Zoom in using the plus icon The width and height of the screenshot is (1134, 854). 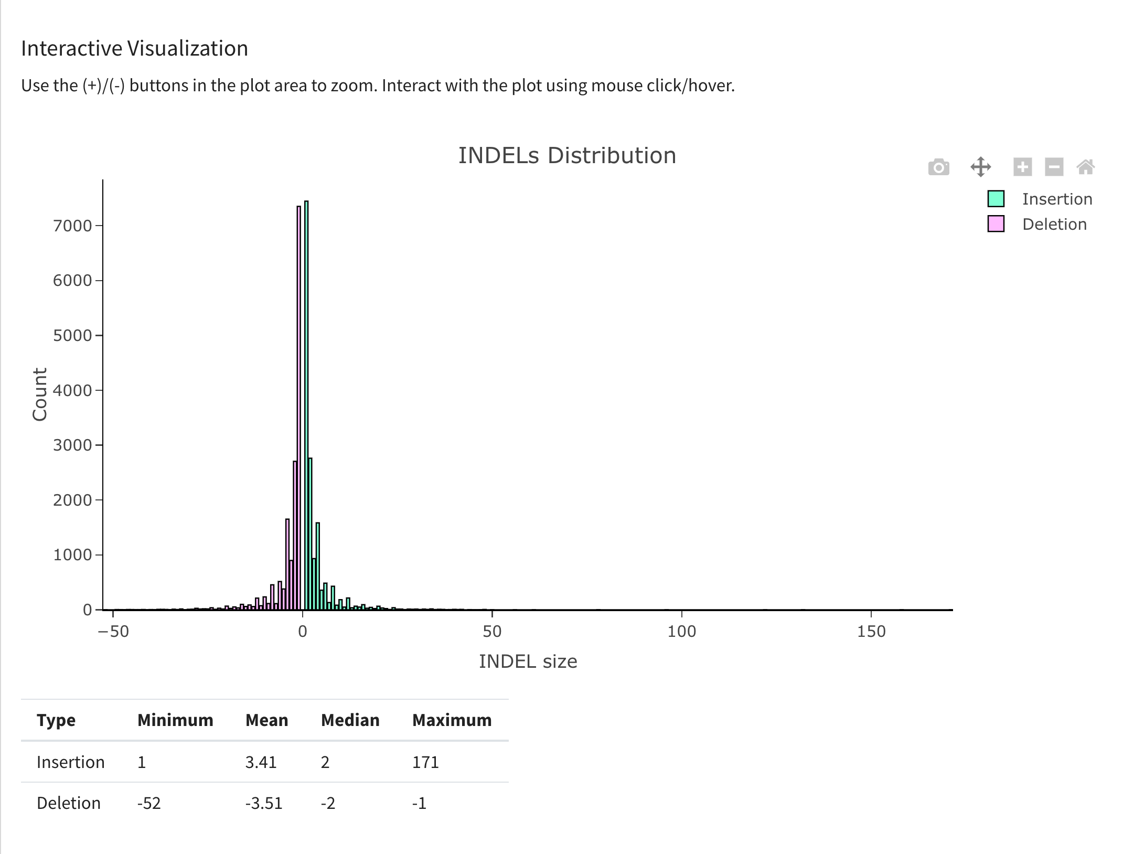point(1022,167)
